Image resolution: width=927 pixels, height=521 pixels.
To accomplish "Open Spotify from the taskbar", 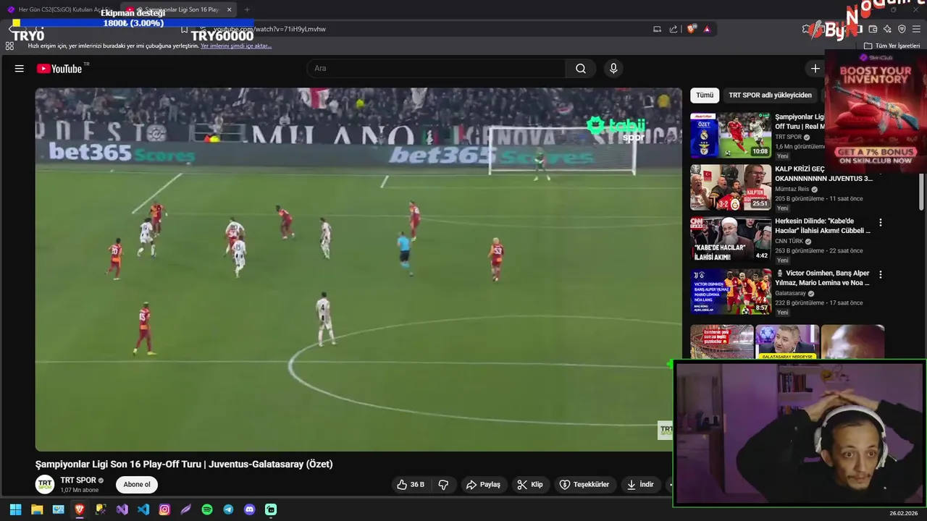I will [x=207, y=509].
